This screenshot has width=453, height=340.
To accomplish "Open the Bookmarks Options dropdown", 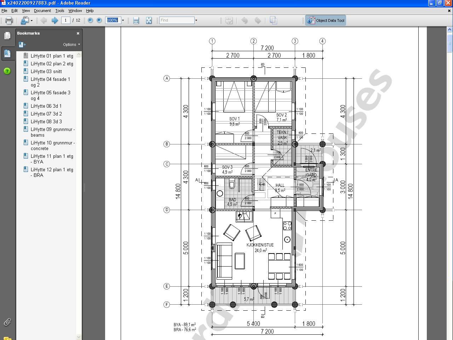I will 71,44.
